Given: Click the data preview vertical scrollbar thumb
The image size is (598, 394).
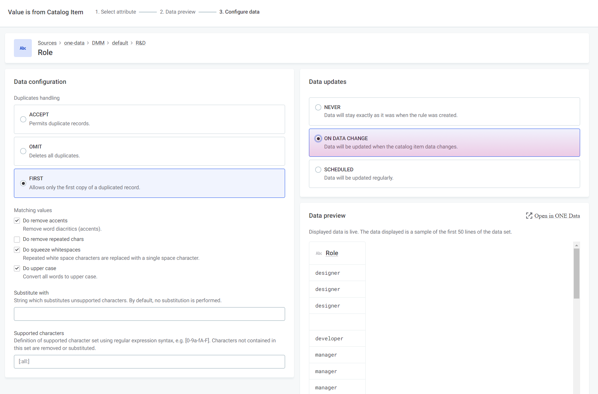Looking at the screenshot, I should pos(576,273).
